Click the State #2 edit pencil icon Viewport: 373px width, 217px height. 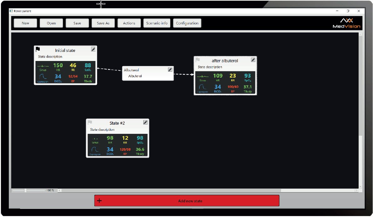(x=145, y=122)
